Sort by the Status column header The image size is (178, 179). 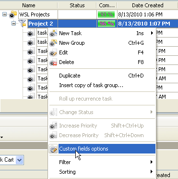pyautogui.click(x=77, y=5)
